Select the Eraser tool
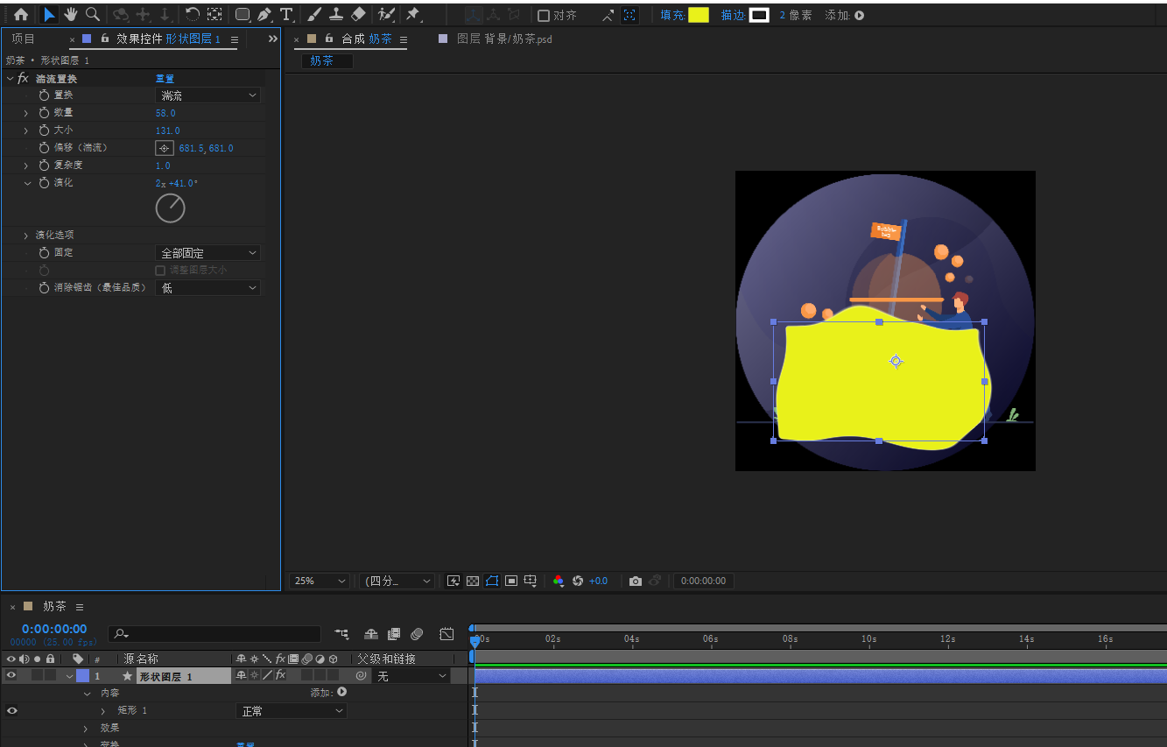Image resolution: width=1167 pixels, height=747 pixels. click(x=357, y=15)
